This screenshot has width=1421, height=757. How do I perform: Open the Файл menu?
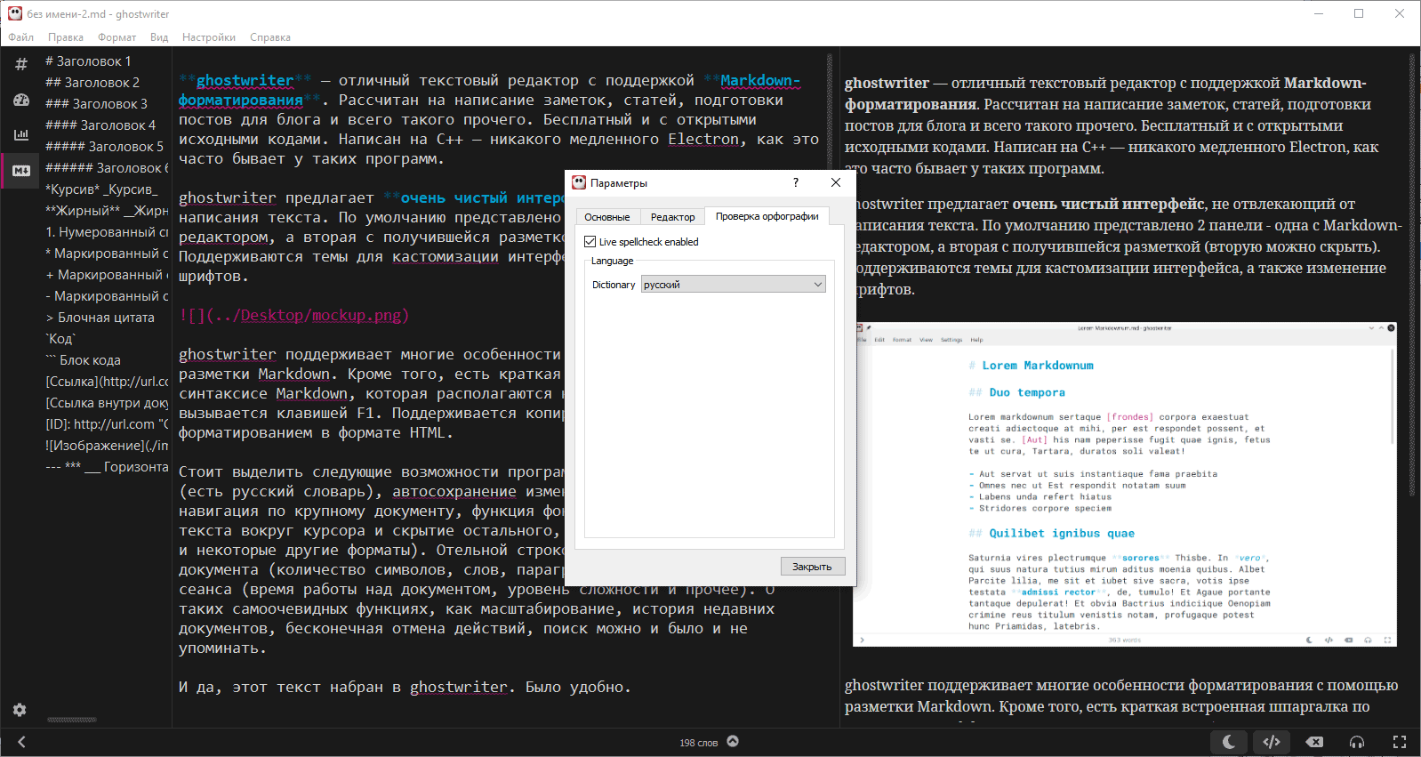pyautogui.click(x=21, y=37)
